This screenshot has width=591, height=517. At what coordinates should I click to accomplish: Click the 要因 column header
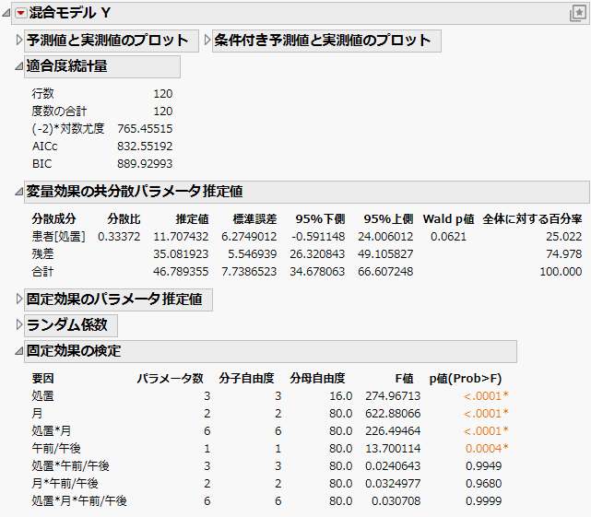click(x=42, y=379)
